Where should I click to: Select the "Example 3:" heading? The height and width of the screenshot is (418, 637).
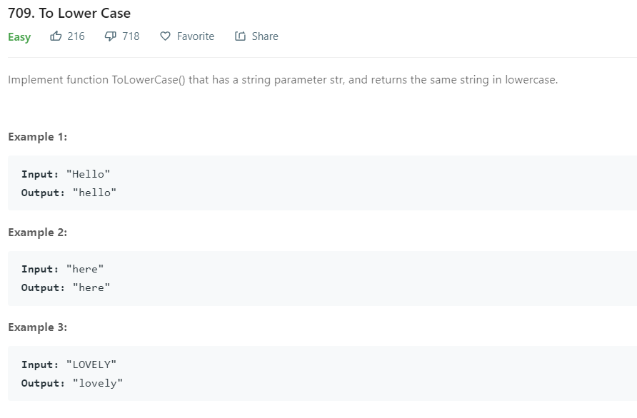point(37,327)
